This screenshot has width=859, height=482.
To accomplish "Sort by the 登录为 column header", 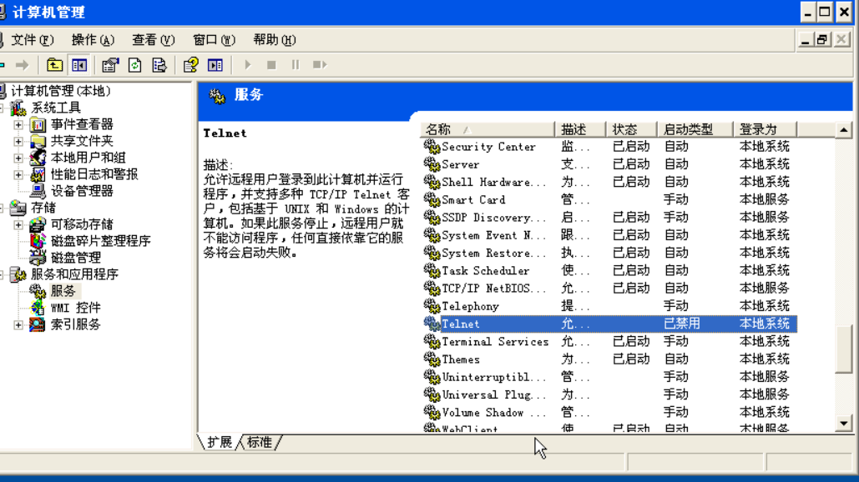I will (766, 129).
